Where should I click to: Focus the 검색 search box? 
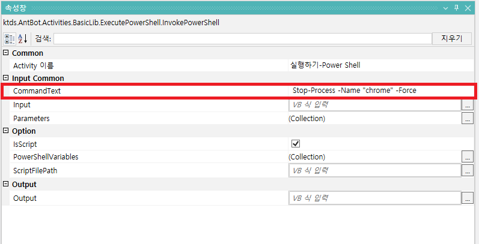(242, 38)
